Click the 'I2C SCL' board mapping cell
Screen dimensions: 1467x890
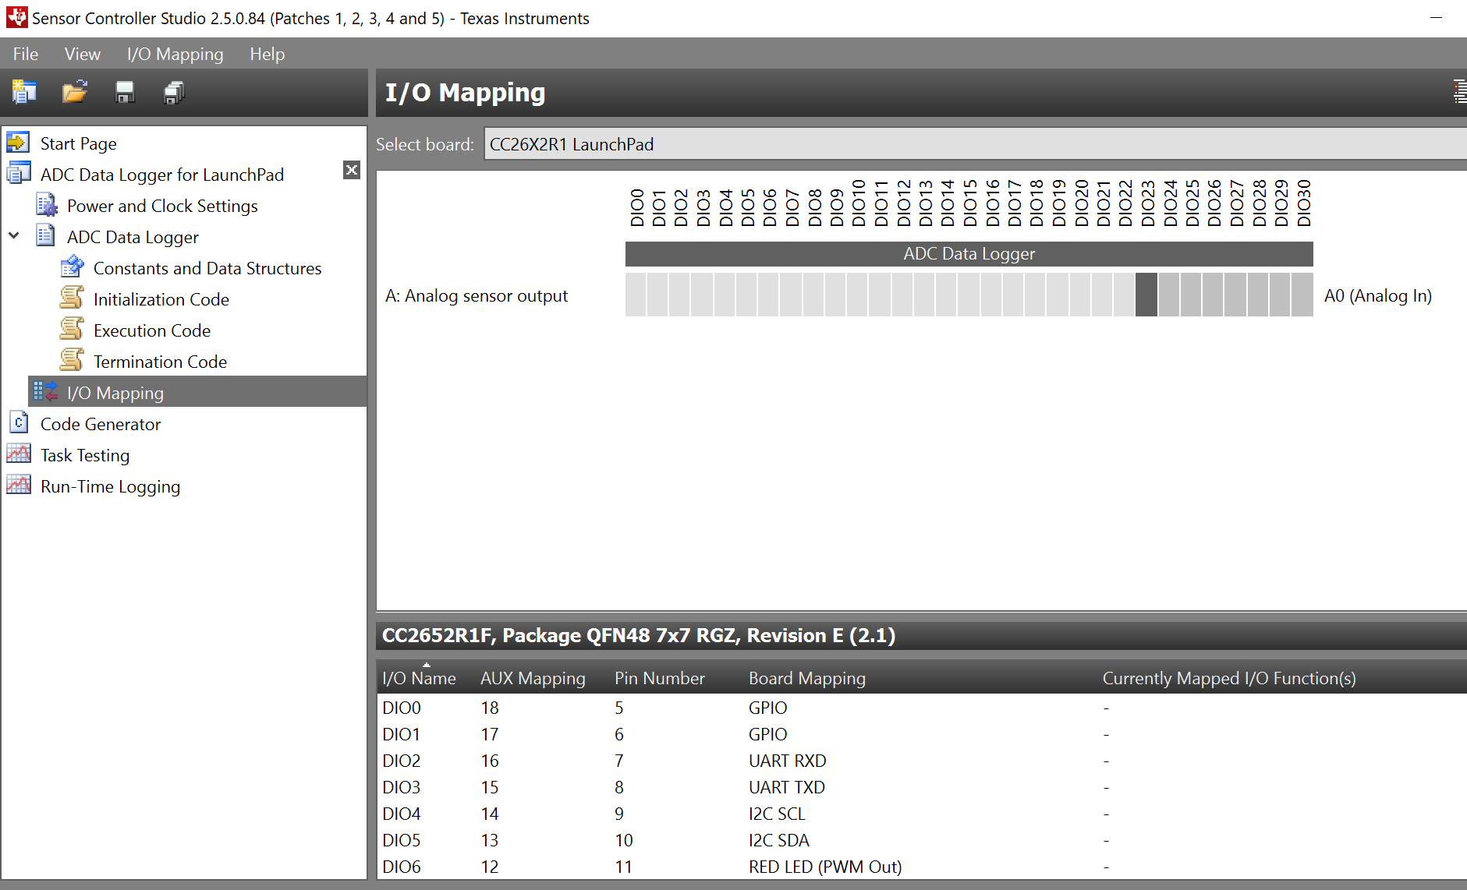click(777, 814)
